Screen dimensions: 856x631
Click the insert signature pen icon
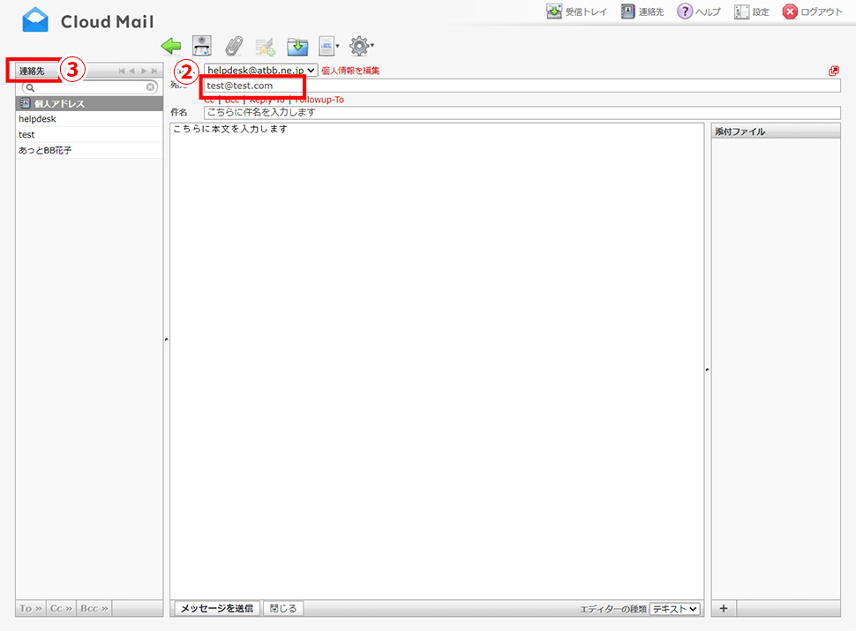pos(265,46)
